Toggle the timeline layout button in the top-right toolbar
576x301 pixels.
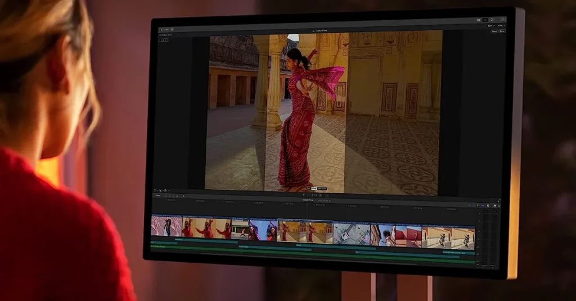[485, 20]
